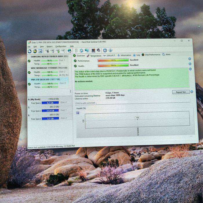
Task: Click the Lifetime writes value '219.38 GB'
Action: tap(110, 98)
